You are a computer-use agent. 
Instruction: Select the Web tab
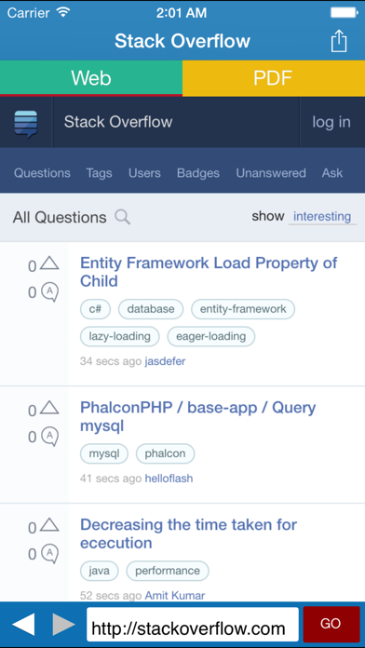(91, 77)
